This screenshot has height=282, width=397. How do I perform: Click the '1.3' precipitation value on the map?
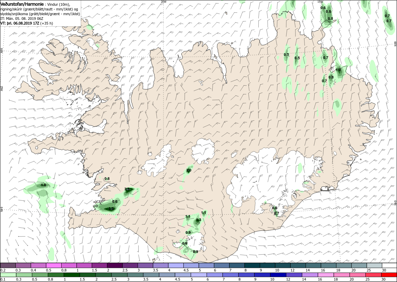tap(199, 220)
